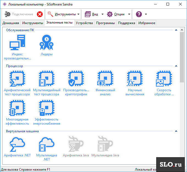
Task: Open Эффективность энергоснабжения benchmark icon
Action: 46,108
